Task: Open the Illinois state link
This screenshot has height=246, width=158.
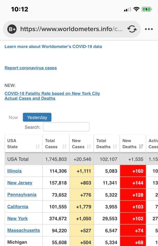Action: click(x=15, y=171)
